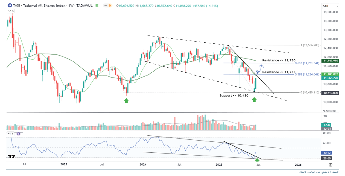Click the open value O10,604.520
The image size is (345, 176).
pos(125,6)
